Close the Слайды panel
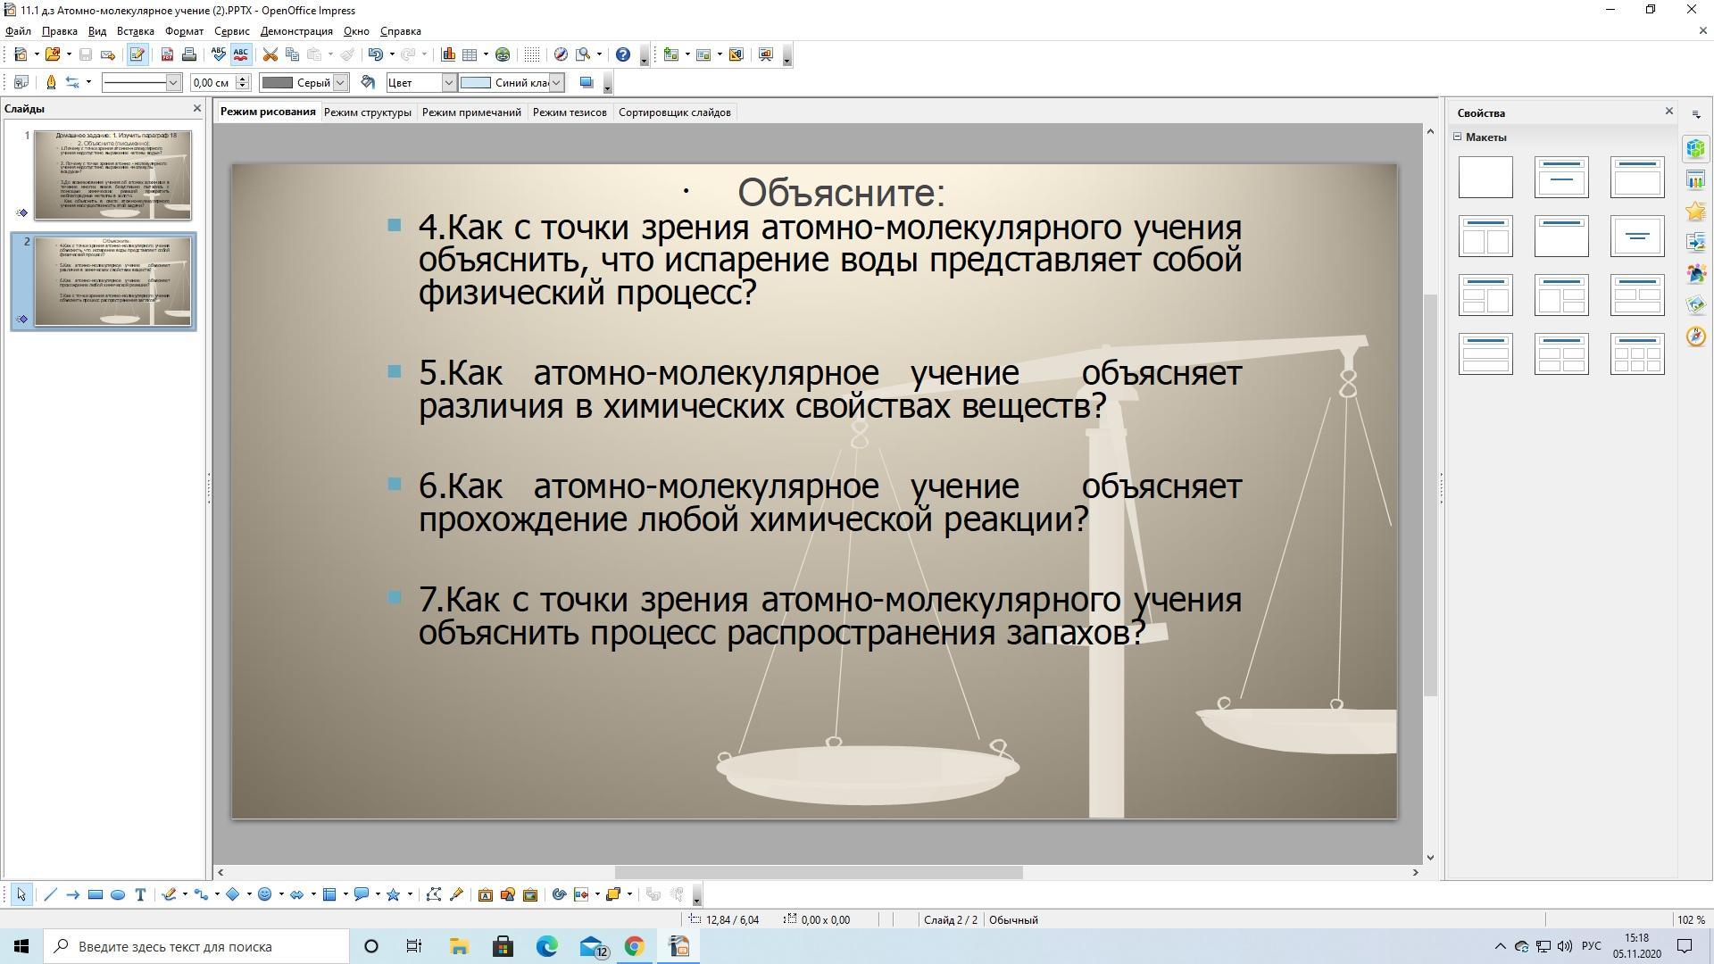 point(197,108)
